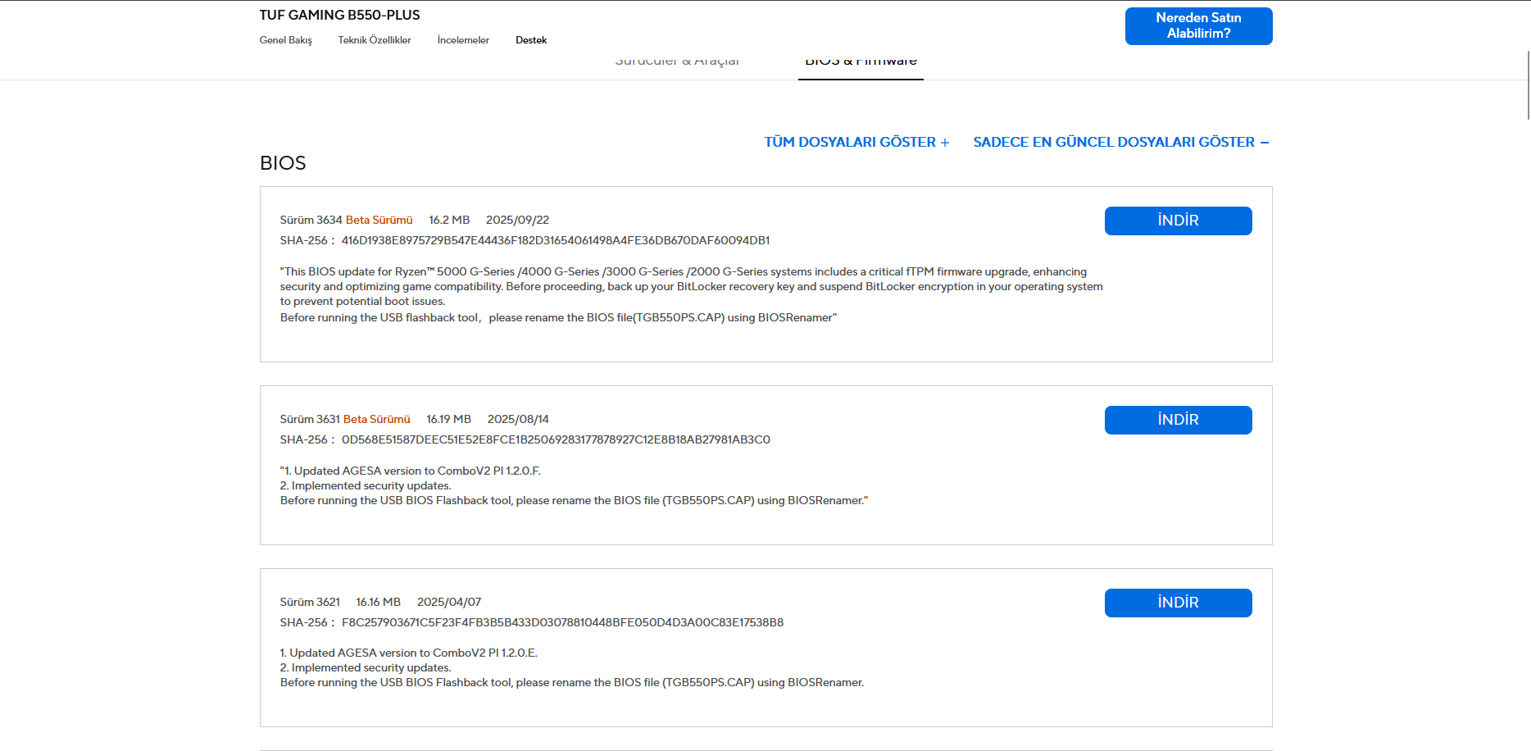1531x751 pixels.
Task: Click the TUF GAMING B550-PLUS title
Action: [x=339, y=15]
